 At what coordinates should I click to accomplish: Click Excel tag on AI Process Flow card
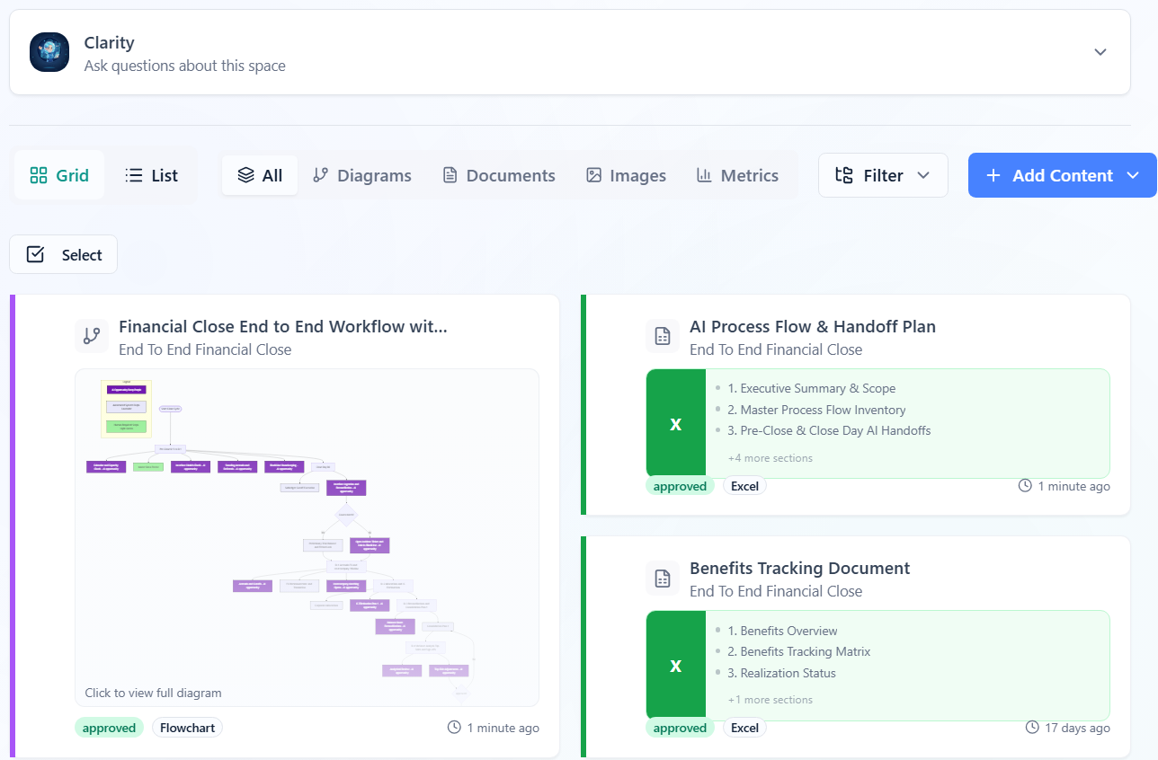coord(744,486)
